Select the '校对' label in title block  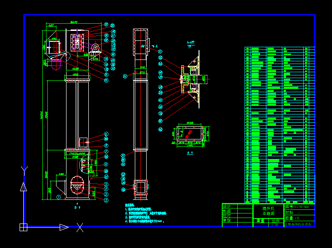tap(227, 216)
